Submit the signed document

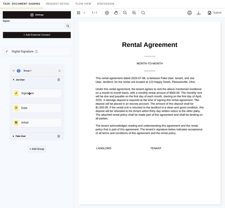click(214, 13)
